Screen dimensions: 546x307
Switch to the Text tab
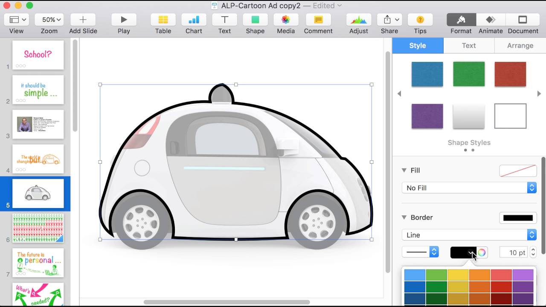469,46
